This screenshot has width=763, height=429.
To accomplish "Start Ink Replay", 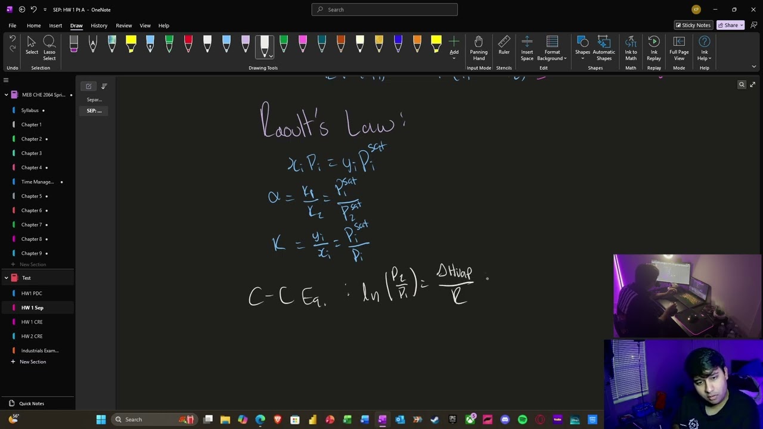I will pyautogui.click(x=654, y=48).
